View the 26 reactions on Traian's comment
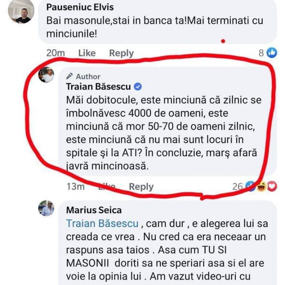 pos(237,186)
